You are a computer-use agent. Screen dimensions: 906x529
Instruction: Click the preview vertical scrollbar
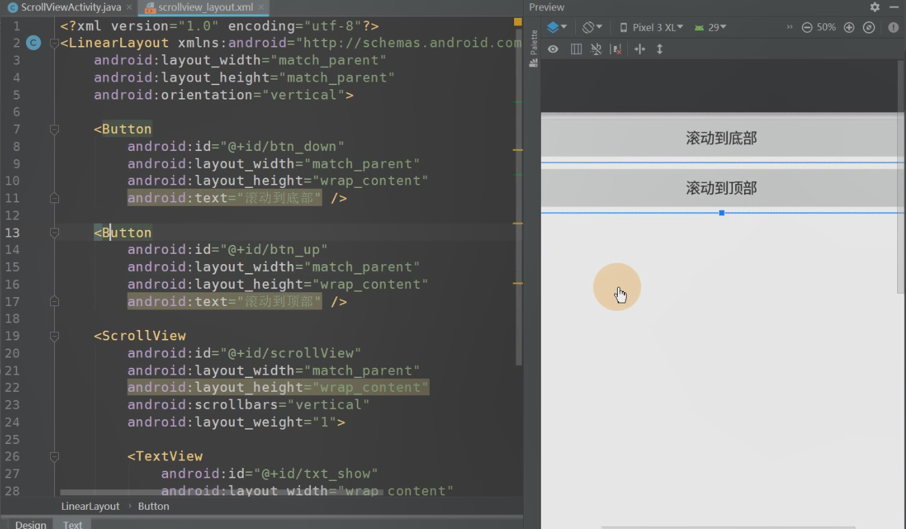[x=901, y=177]
